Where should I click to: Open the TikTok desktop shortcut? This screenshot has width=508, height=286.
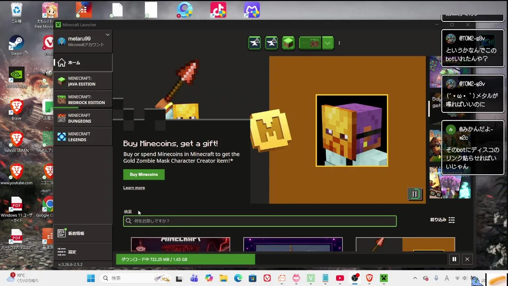218,10
